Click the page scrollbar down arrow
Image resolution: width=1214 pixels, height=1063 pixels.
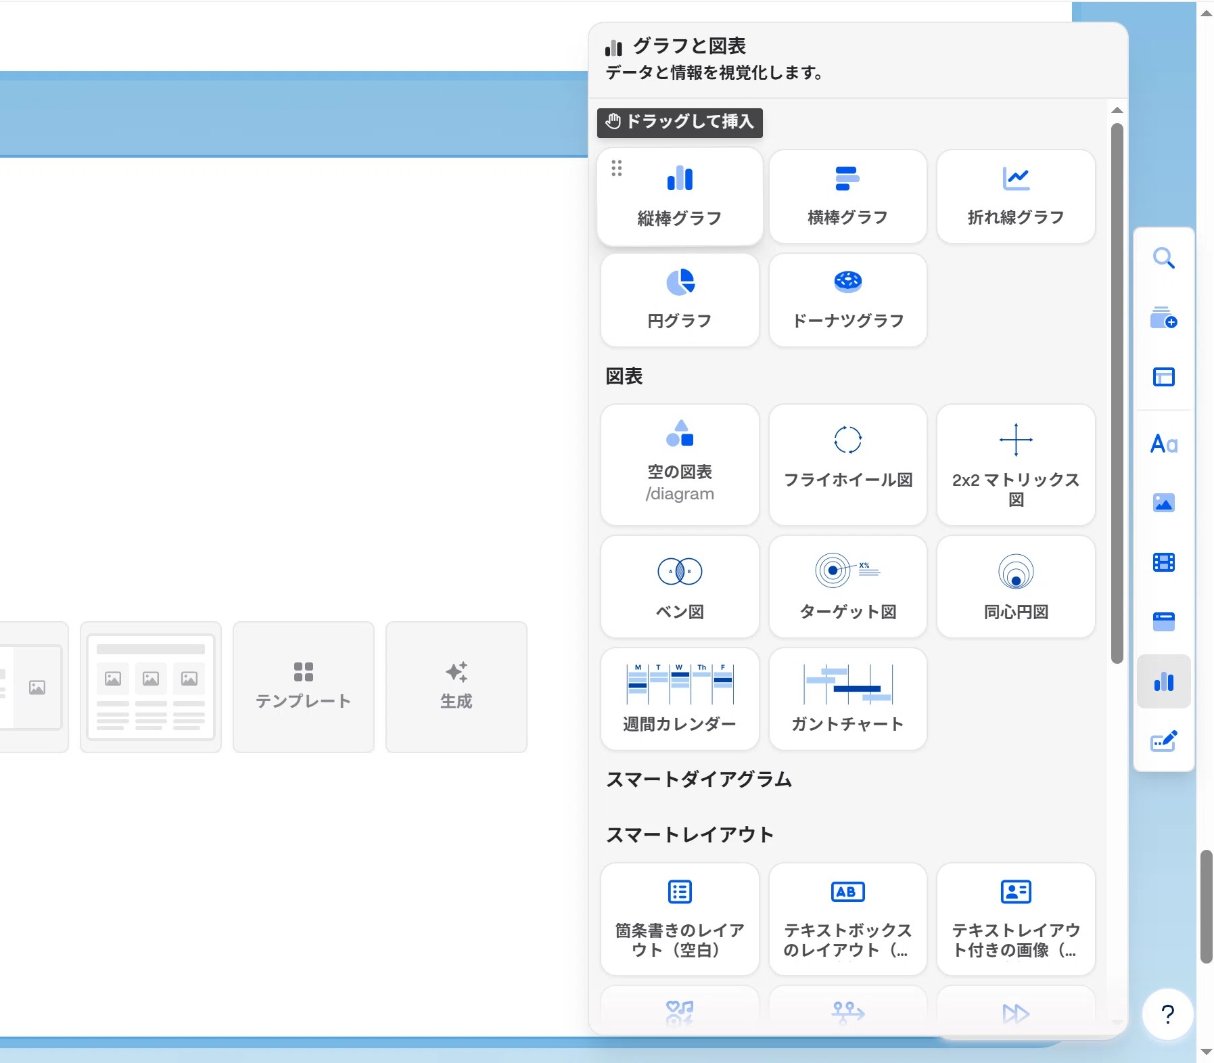[x=1206, y=1052]
